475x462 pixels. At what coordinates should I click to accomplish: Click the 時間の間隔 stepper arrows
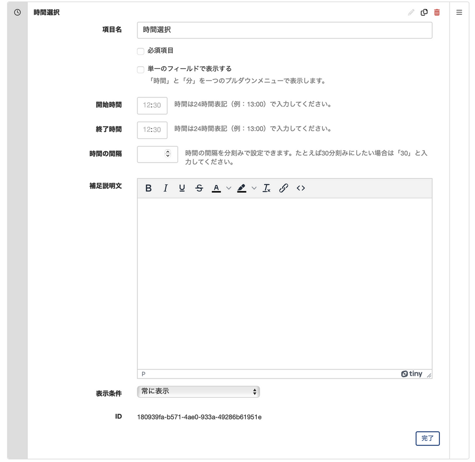pyautogui.click(x=168, y=154)
